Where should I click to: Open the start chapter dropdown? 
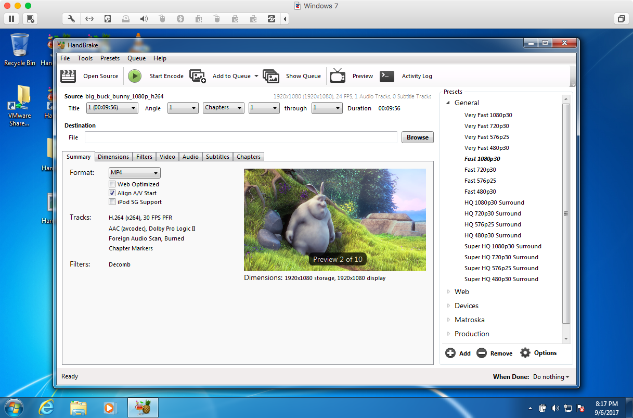click(x=264, y=108)
